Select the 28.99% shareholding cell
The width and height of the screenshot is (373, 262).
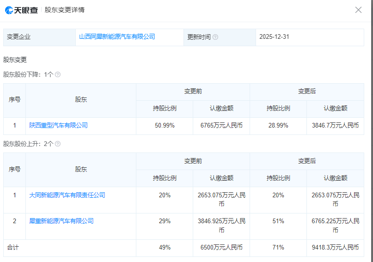tap(278, 125)
